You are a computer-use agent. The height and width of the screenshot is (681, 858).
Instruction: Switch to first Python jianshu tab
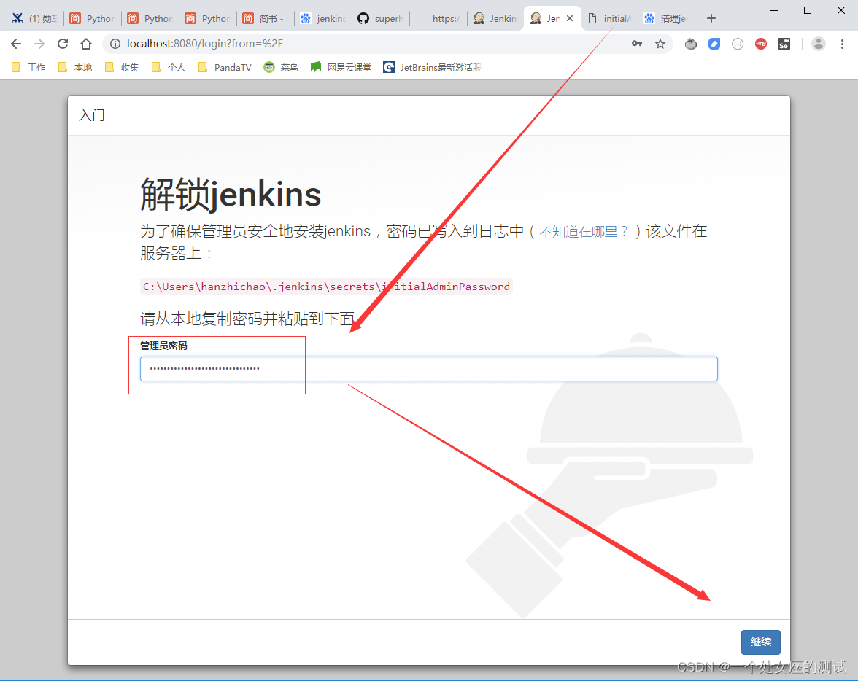tap(92, 19)
